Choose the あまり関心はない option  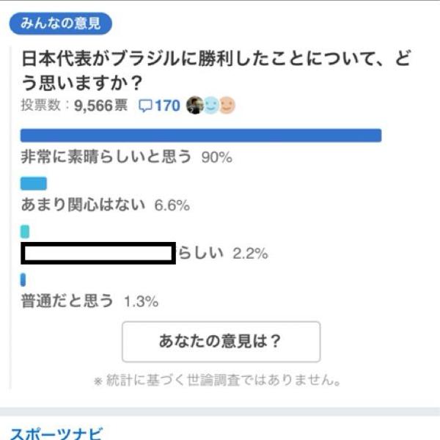point(84,205)
